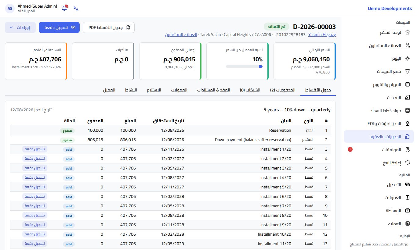Open the Yasmin Hegazy link
The image size is (417, 250).
pyautogui.click(x=322, y=35)
